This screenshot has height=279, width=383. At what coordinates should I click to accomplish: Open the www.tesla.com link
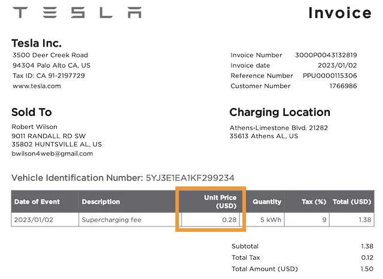coord(37,86)
